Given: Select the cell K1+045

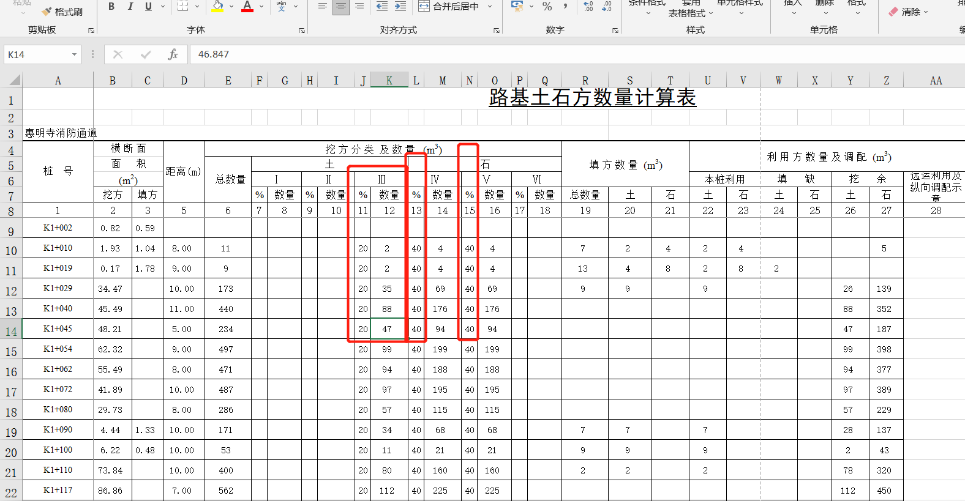Looking at the screenshot, I should (58, 329).
